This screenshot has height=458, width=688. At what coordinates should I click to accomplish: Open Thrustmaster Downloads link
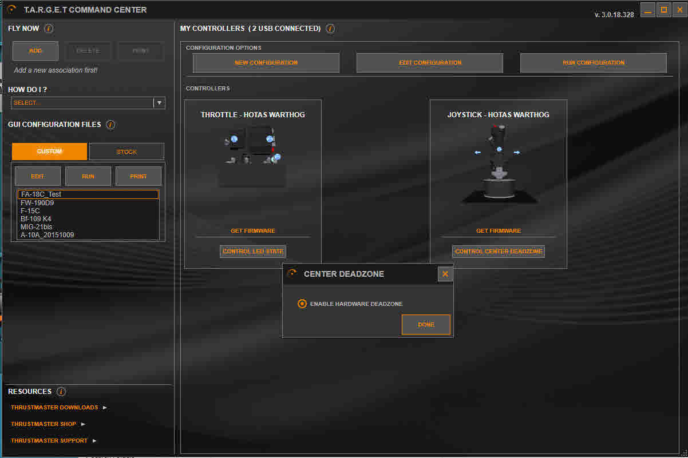tap(54, 408)
